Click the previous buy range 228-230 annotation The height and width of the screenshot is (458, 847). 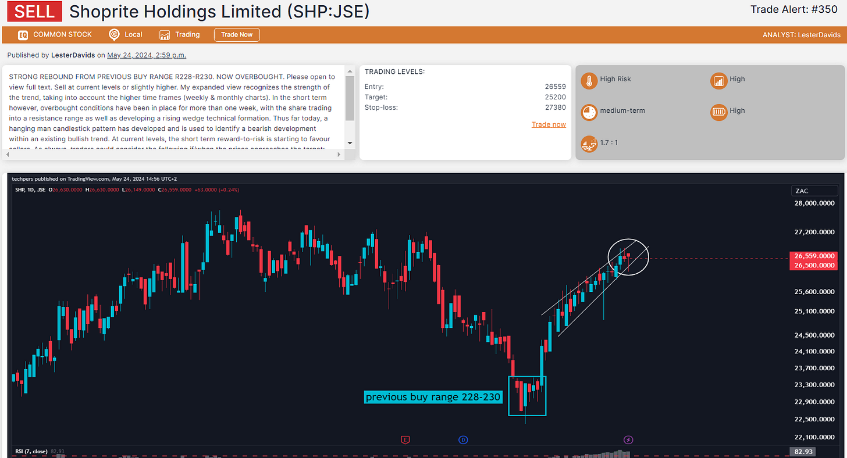(x=433, y=397)
